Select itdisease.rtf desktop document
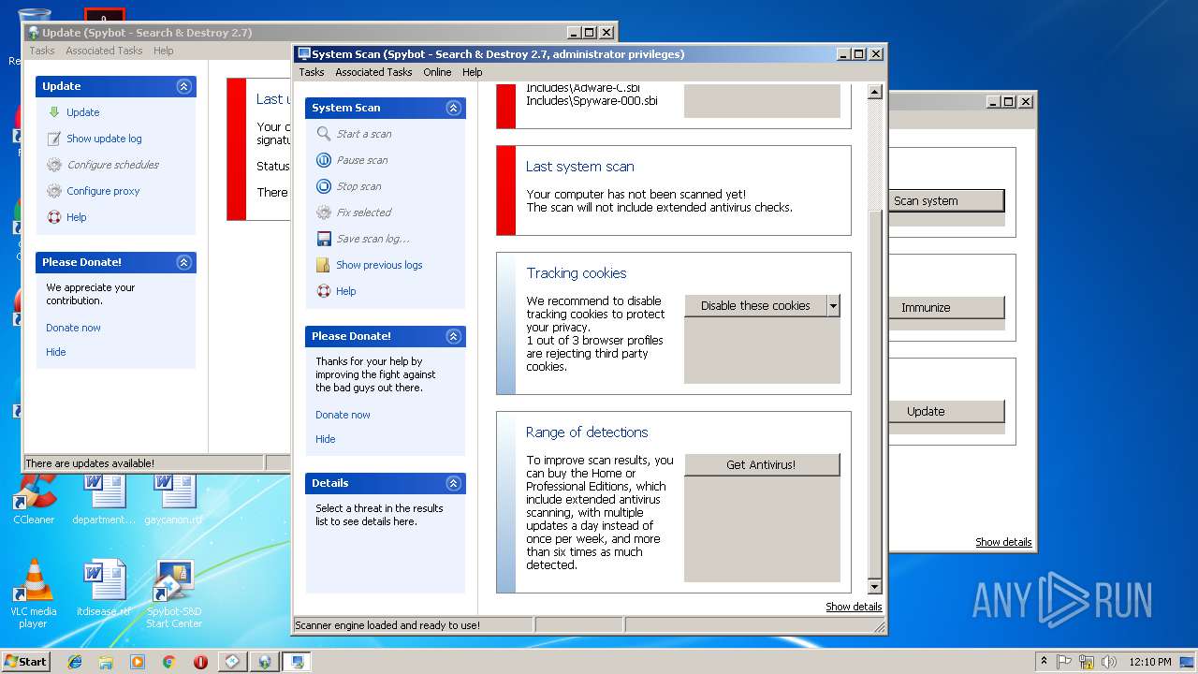The image size is (1198, 674). (x=105, y=590)
